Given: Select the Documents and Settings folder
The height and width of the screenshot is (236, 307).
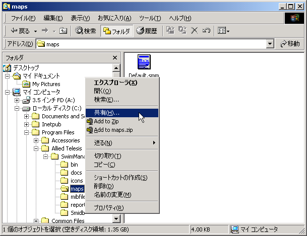Looking at the screenshot, I should click(63, 116).
